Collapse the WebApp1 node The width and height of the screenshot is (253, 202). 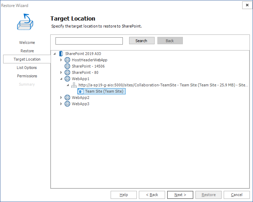click(61, 79)
